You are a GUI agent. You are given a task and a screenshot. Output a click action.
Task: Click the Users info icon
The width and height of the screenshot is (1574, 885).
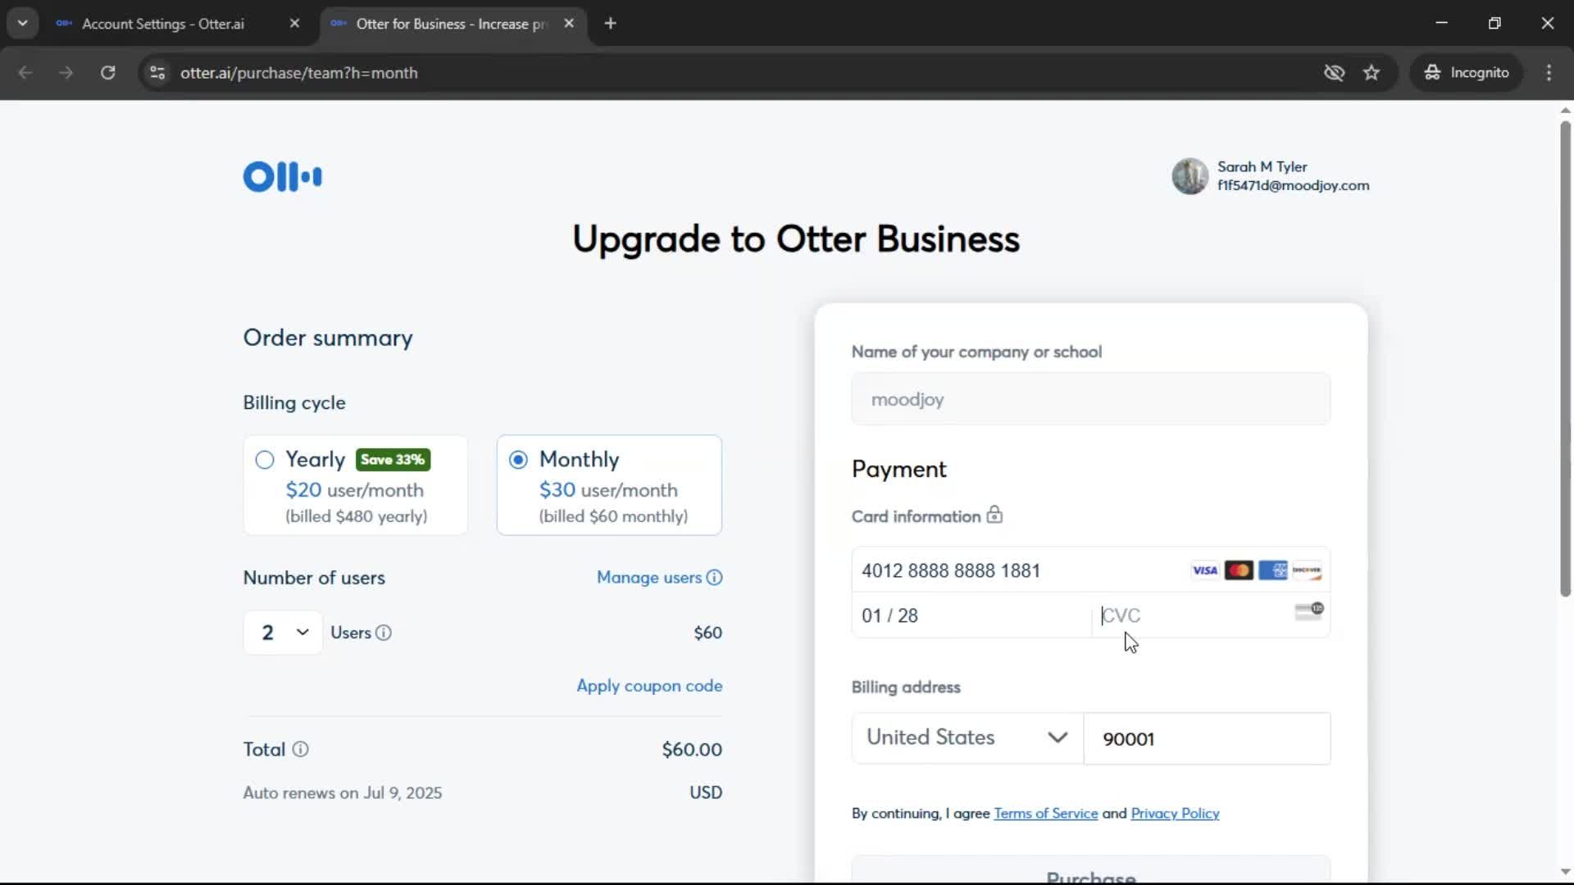click(384, 633)
